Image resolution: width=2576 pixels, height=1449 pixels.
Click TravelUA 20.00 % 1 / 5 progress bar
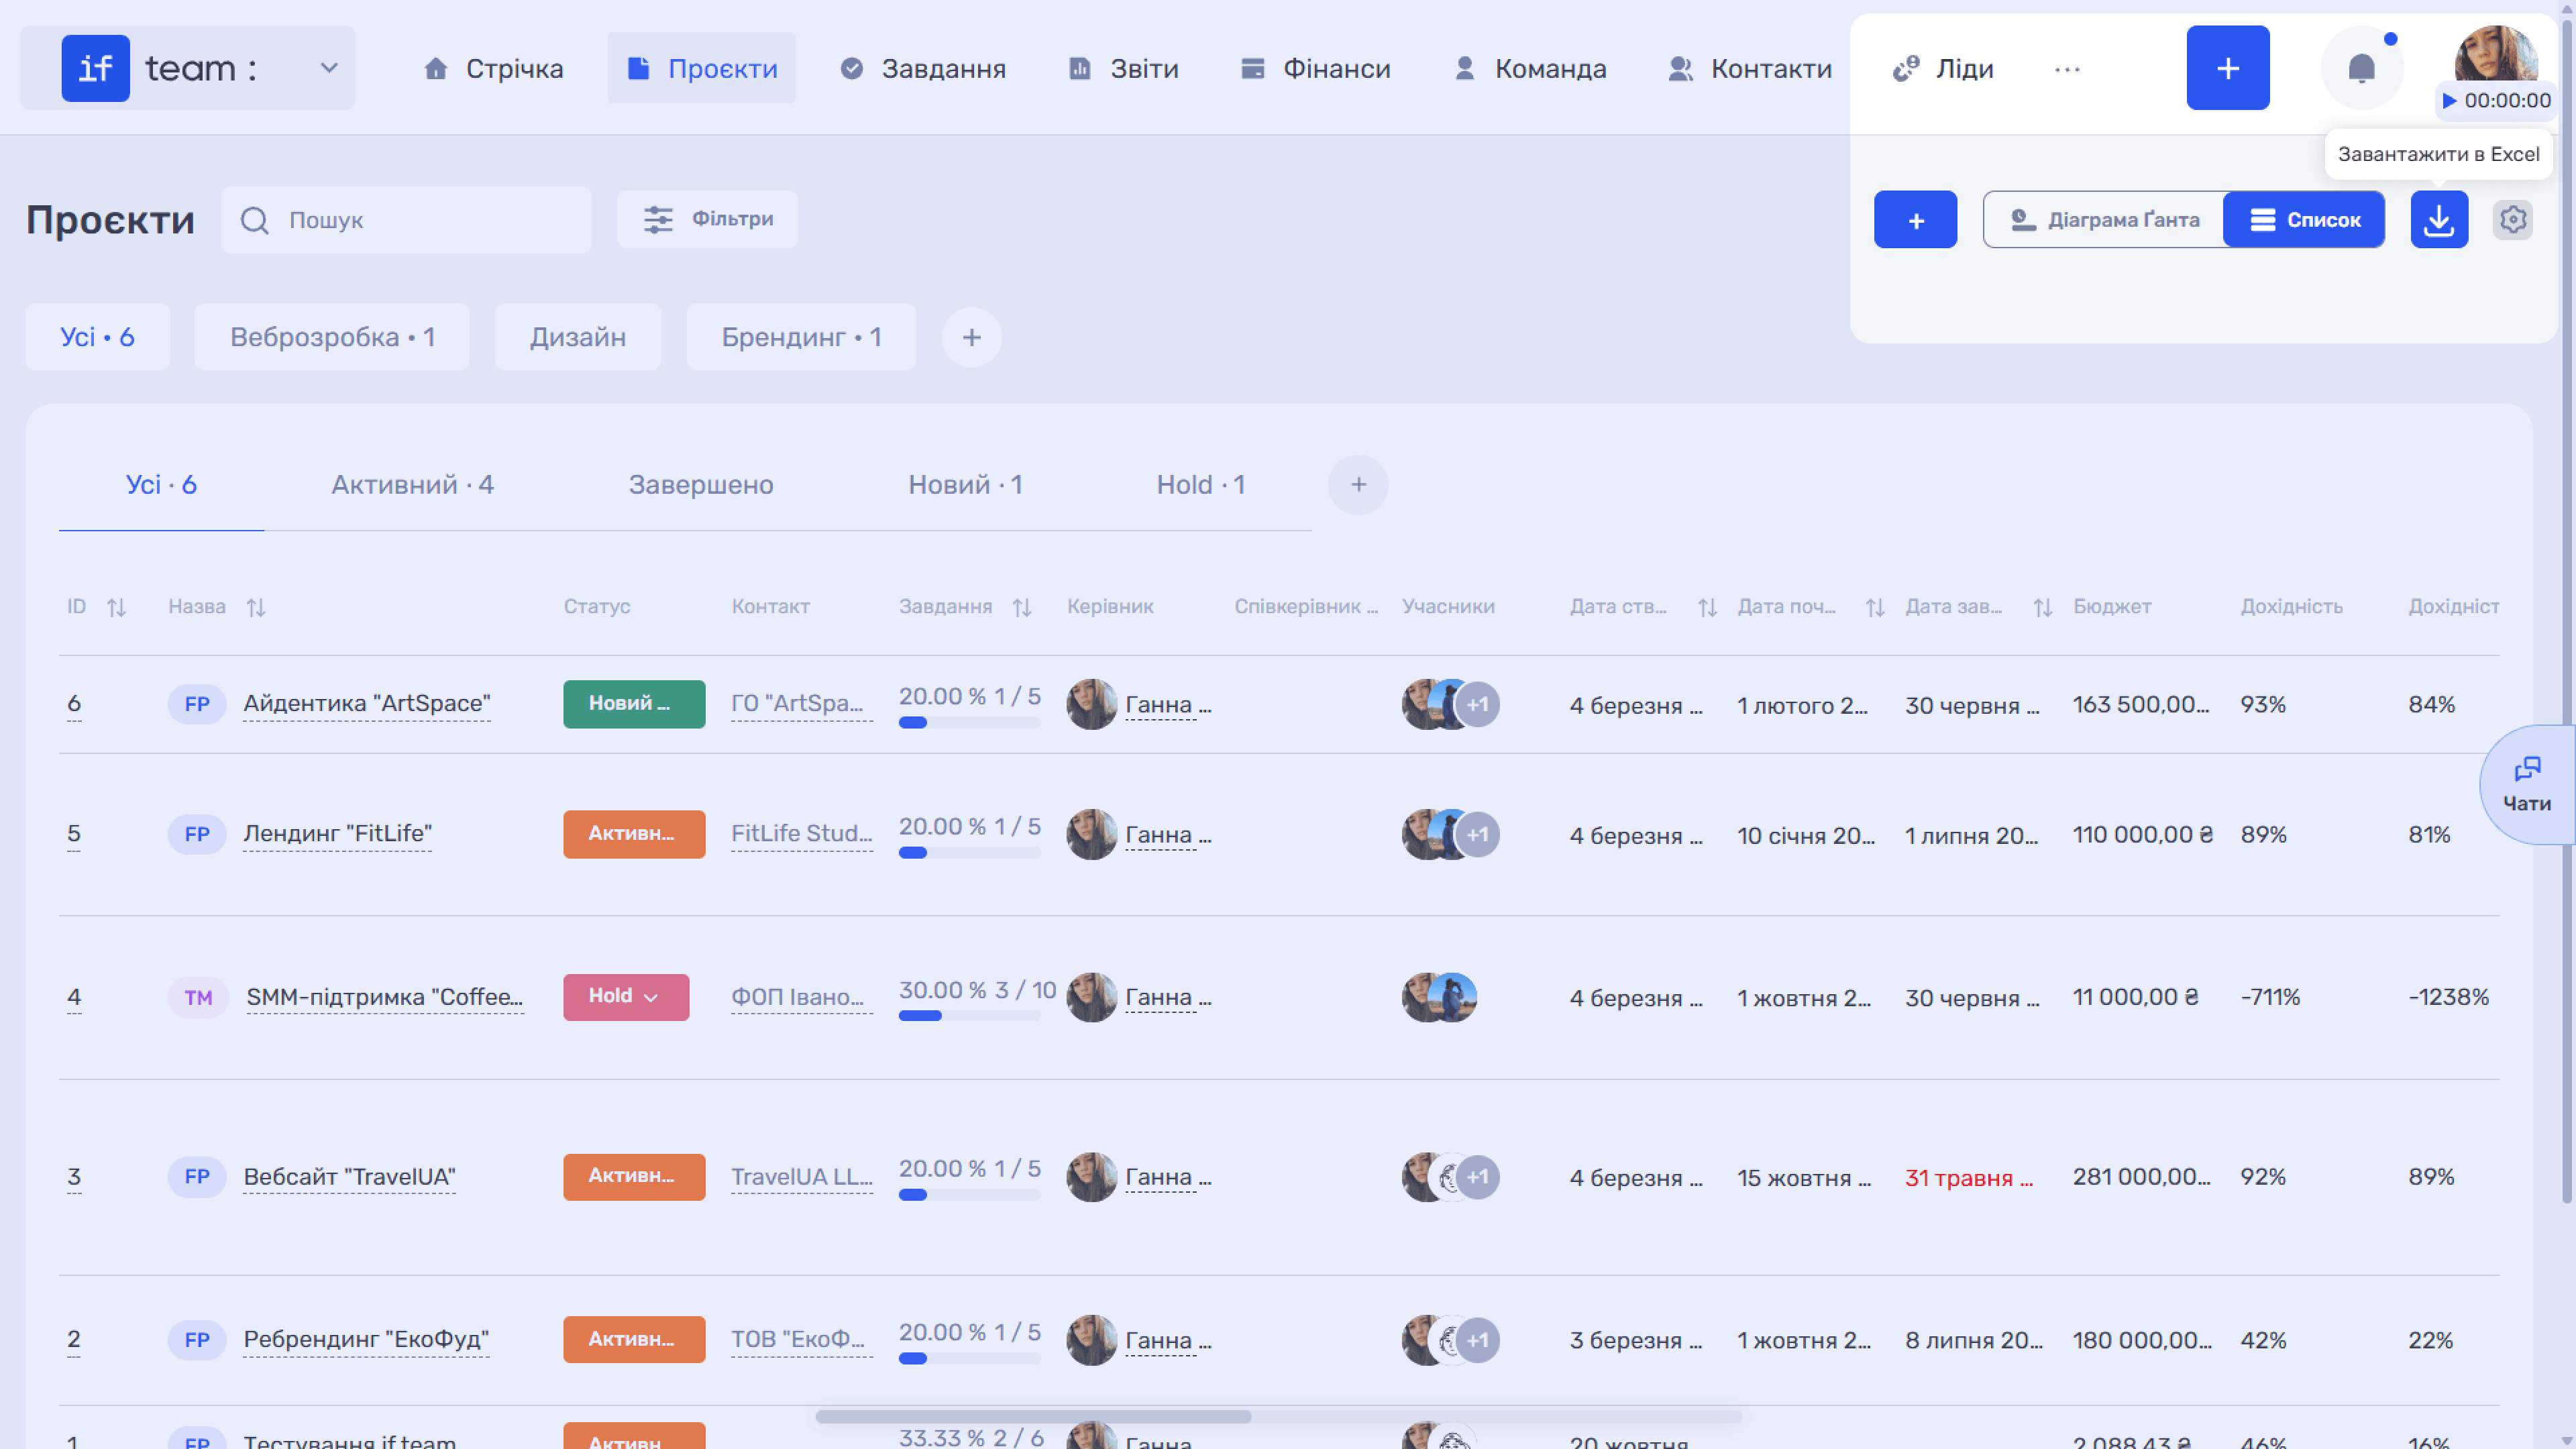969,1195
